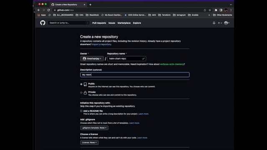Open the tab search chevron
Viewport: 267px width, 150px height.
point(231,5)
